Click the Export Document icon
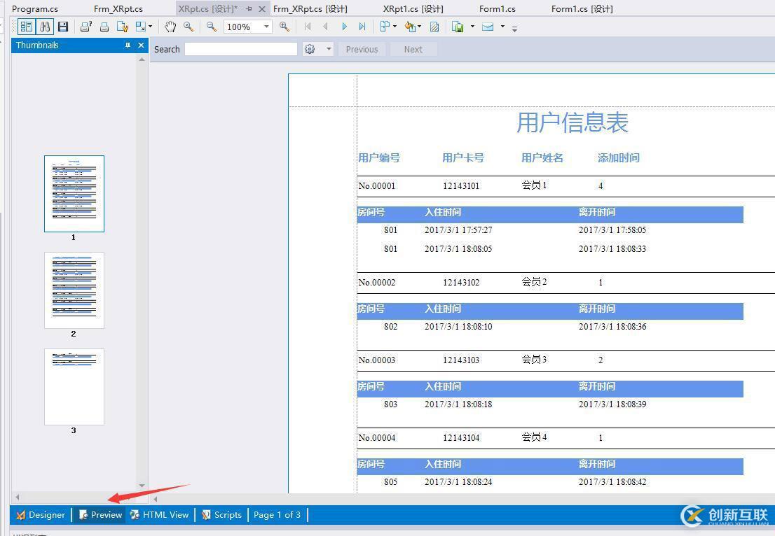The image size is (775, 536). tap(458, 27)
